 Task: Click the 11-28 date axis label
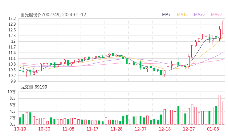pos(116,129)
